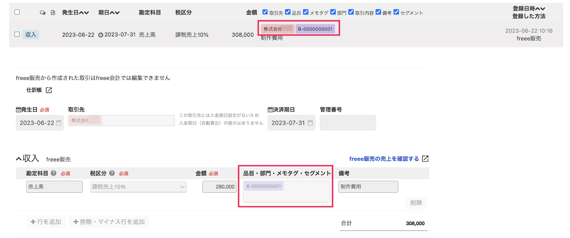Image resolution: width=570 pixels, height=238 pixels.
Task: Click 合計 308,000 total value
Action: pos(415,223)
